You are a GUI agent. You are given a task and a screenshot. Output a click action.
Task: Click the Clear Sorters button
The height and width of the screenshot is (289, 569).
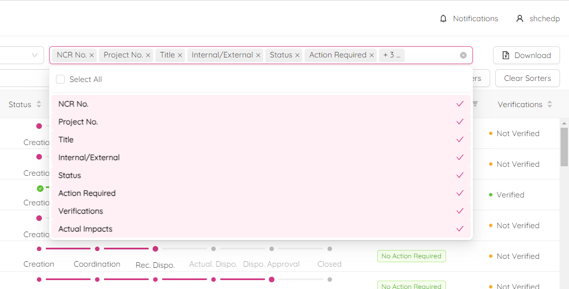[527, 78]
